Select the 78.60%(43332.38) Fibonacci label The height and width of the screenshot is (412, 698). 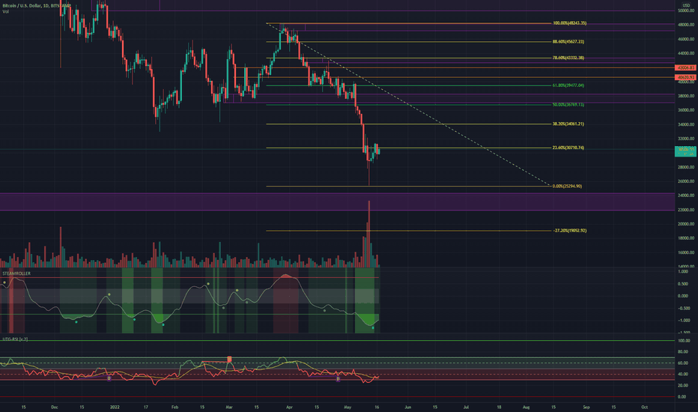(568, 58)
